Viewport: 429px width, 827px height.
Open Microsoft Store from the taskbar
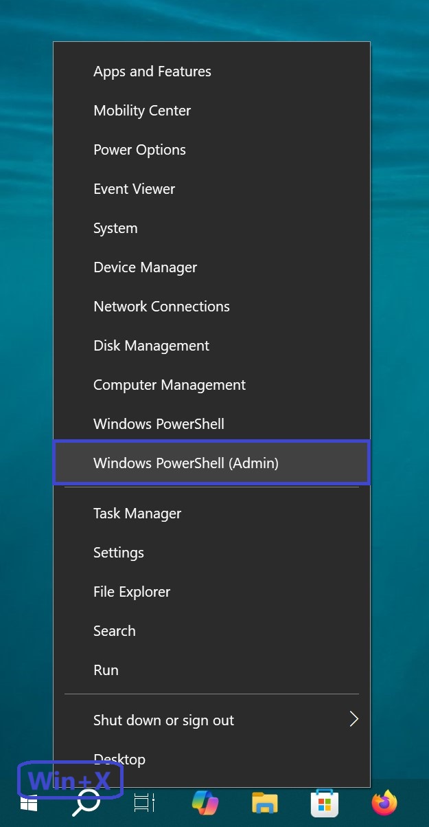click(324, 803)
